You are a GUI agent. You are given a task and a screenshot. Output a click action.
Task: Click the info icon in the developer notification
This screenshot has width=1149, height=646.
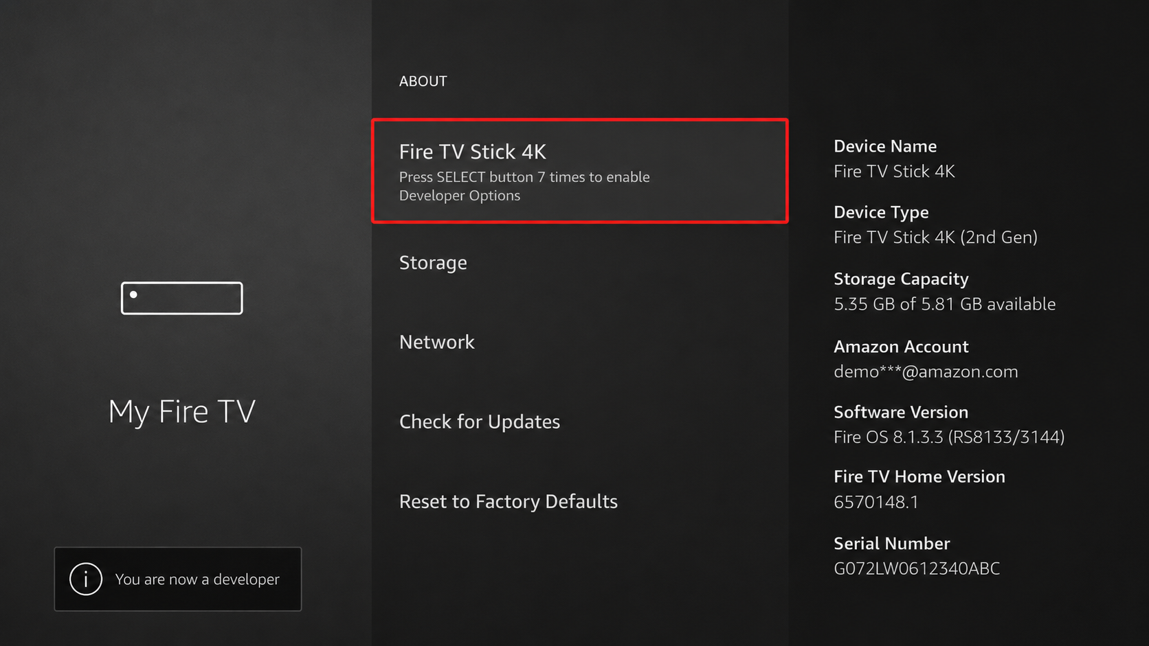pyautogui.click(x=86, y=579)
